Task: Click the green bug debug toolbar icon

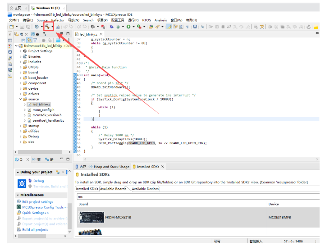Action: click(118, 27)
